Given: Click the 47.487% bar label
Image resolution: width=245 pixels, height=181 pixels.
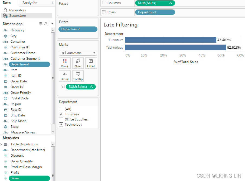Looking at the screenshot, I should coord(224,40).
